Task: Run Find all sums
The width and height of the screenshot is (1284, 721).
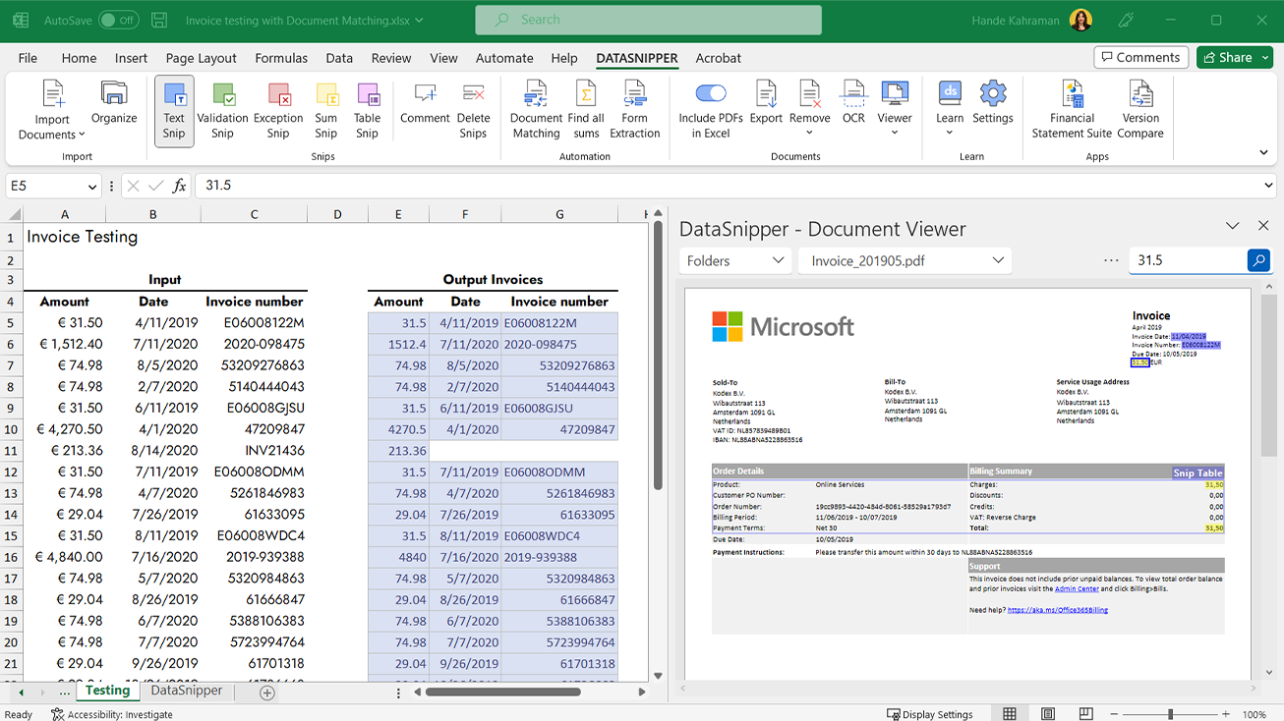Action: coord(586,109)
